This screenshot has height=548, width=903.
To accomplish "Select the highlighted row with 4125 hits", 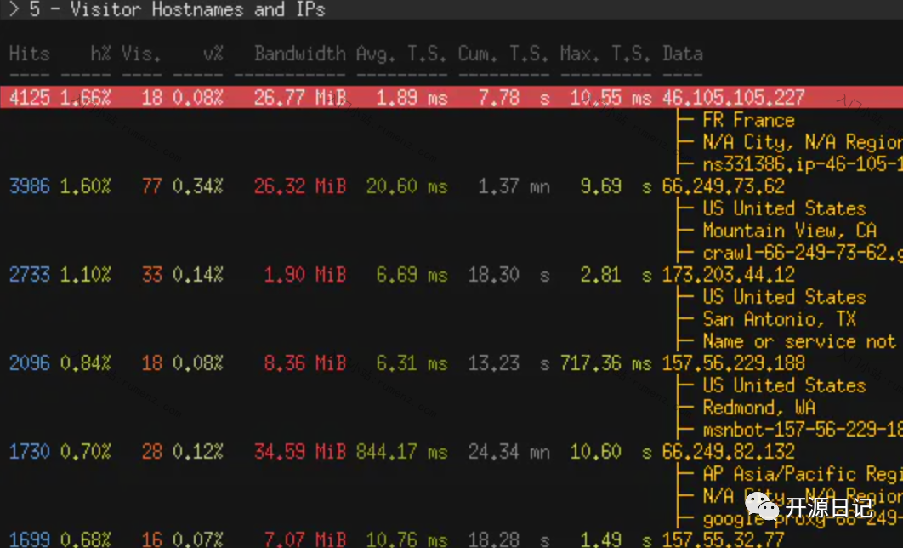I will (x=451, y=97).
